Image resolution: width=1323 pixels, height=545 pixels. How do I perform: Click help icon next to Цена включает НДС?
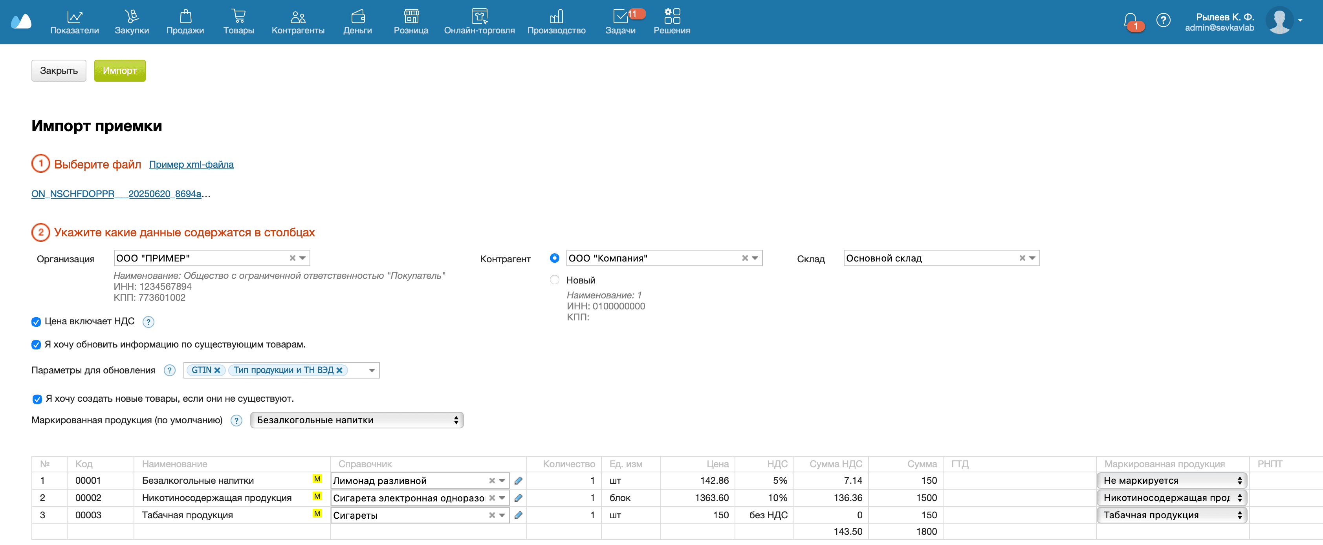148,322
